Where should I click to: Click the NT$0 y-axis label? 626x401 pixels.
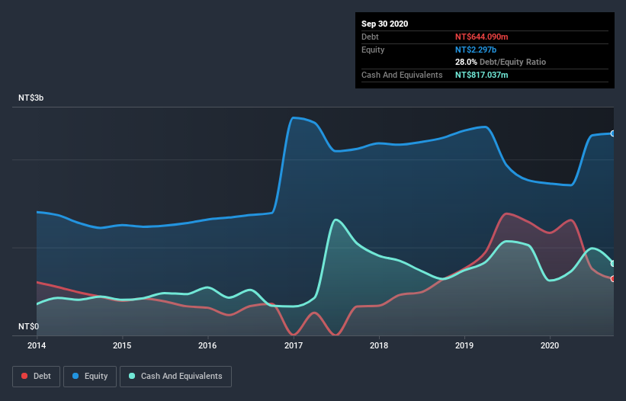tap(29, 326)
